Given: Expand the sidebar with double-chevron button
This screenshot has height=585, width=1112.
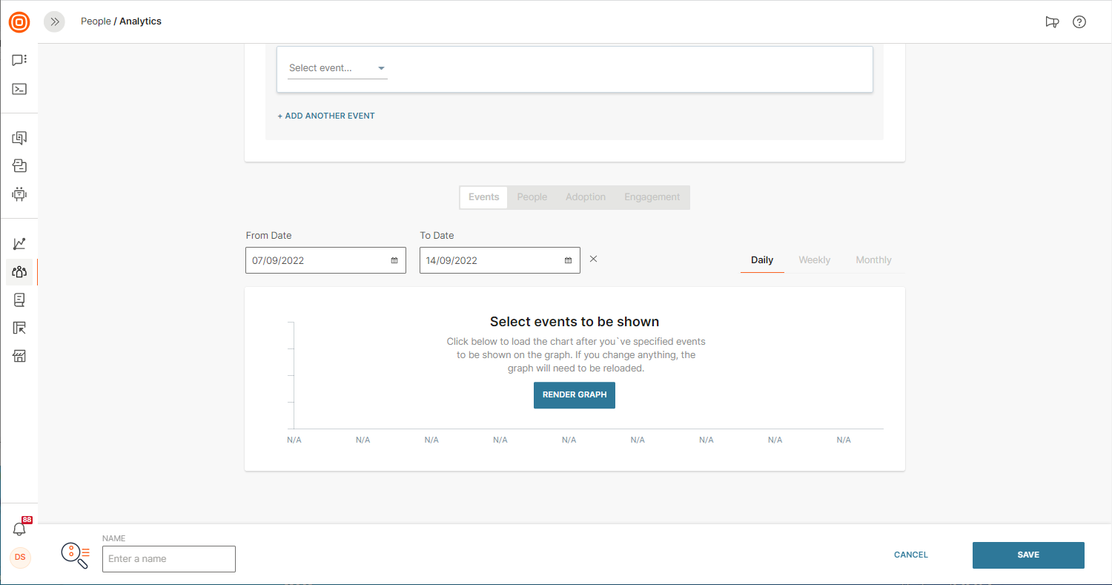Looking at the screenshot, I should click(x=54, y=22).
